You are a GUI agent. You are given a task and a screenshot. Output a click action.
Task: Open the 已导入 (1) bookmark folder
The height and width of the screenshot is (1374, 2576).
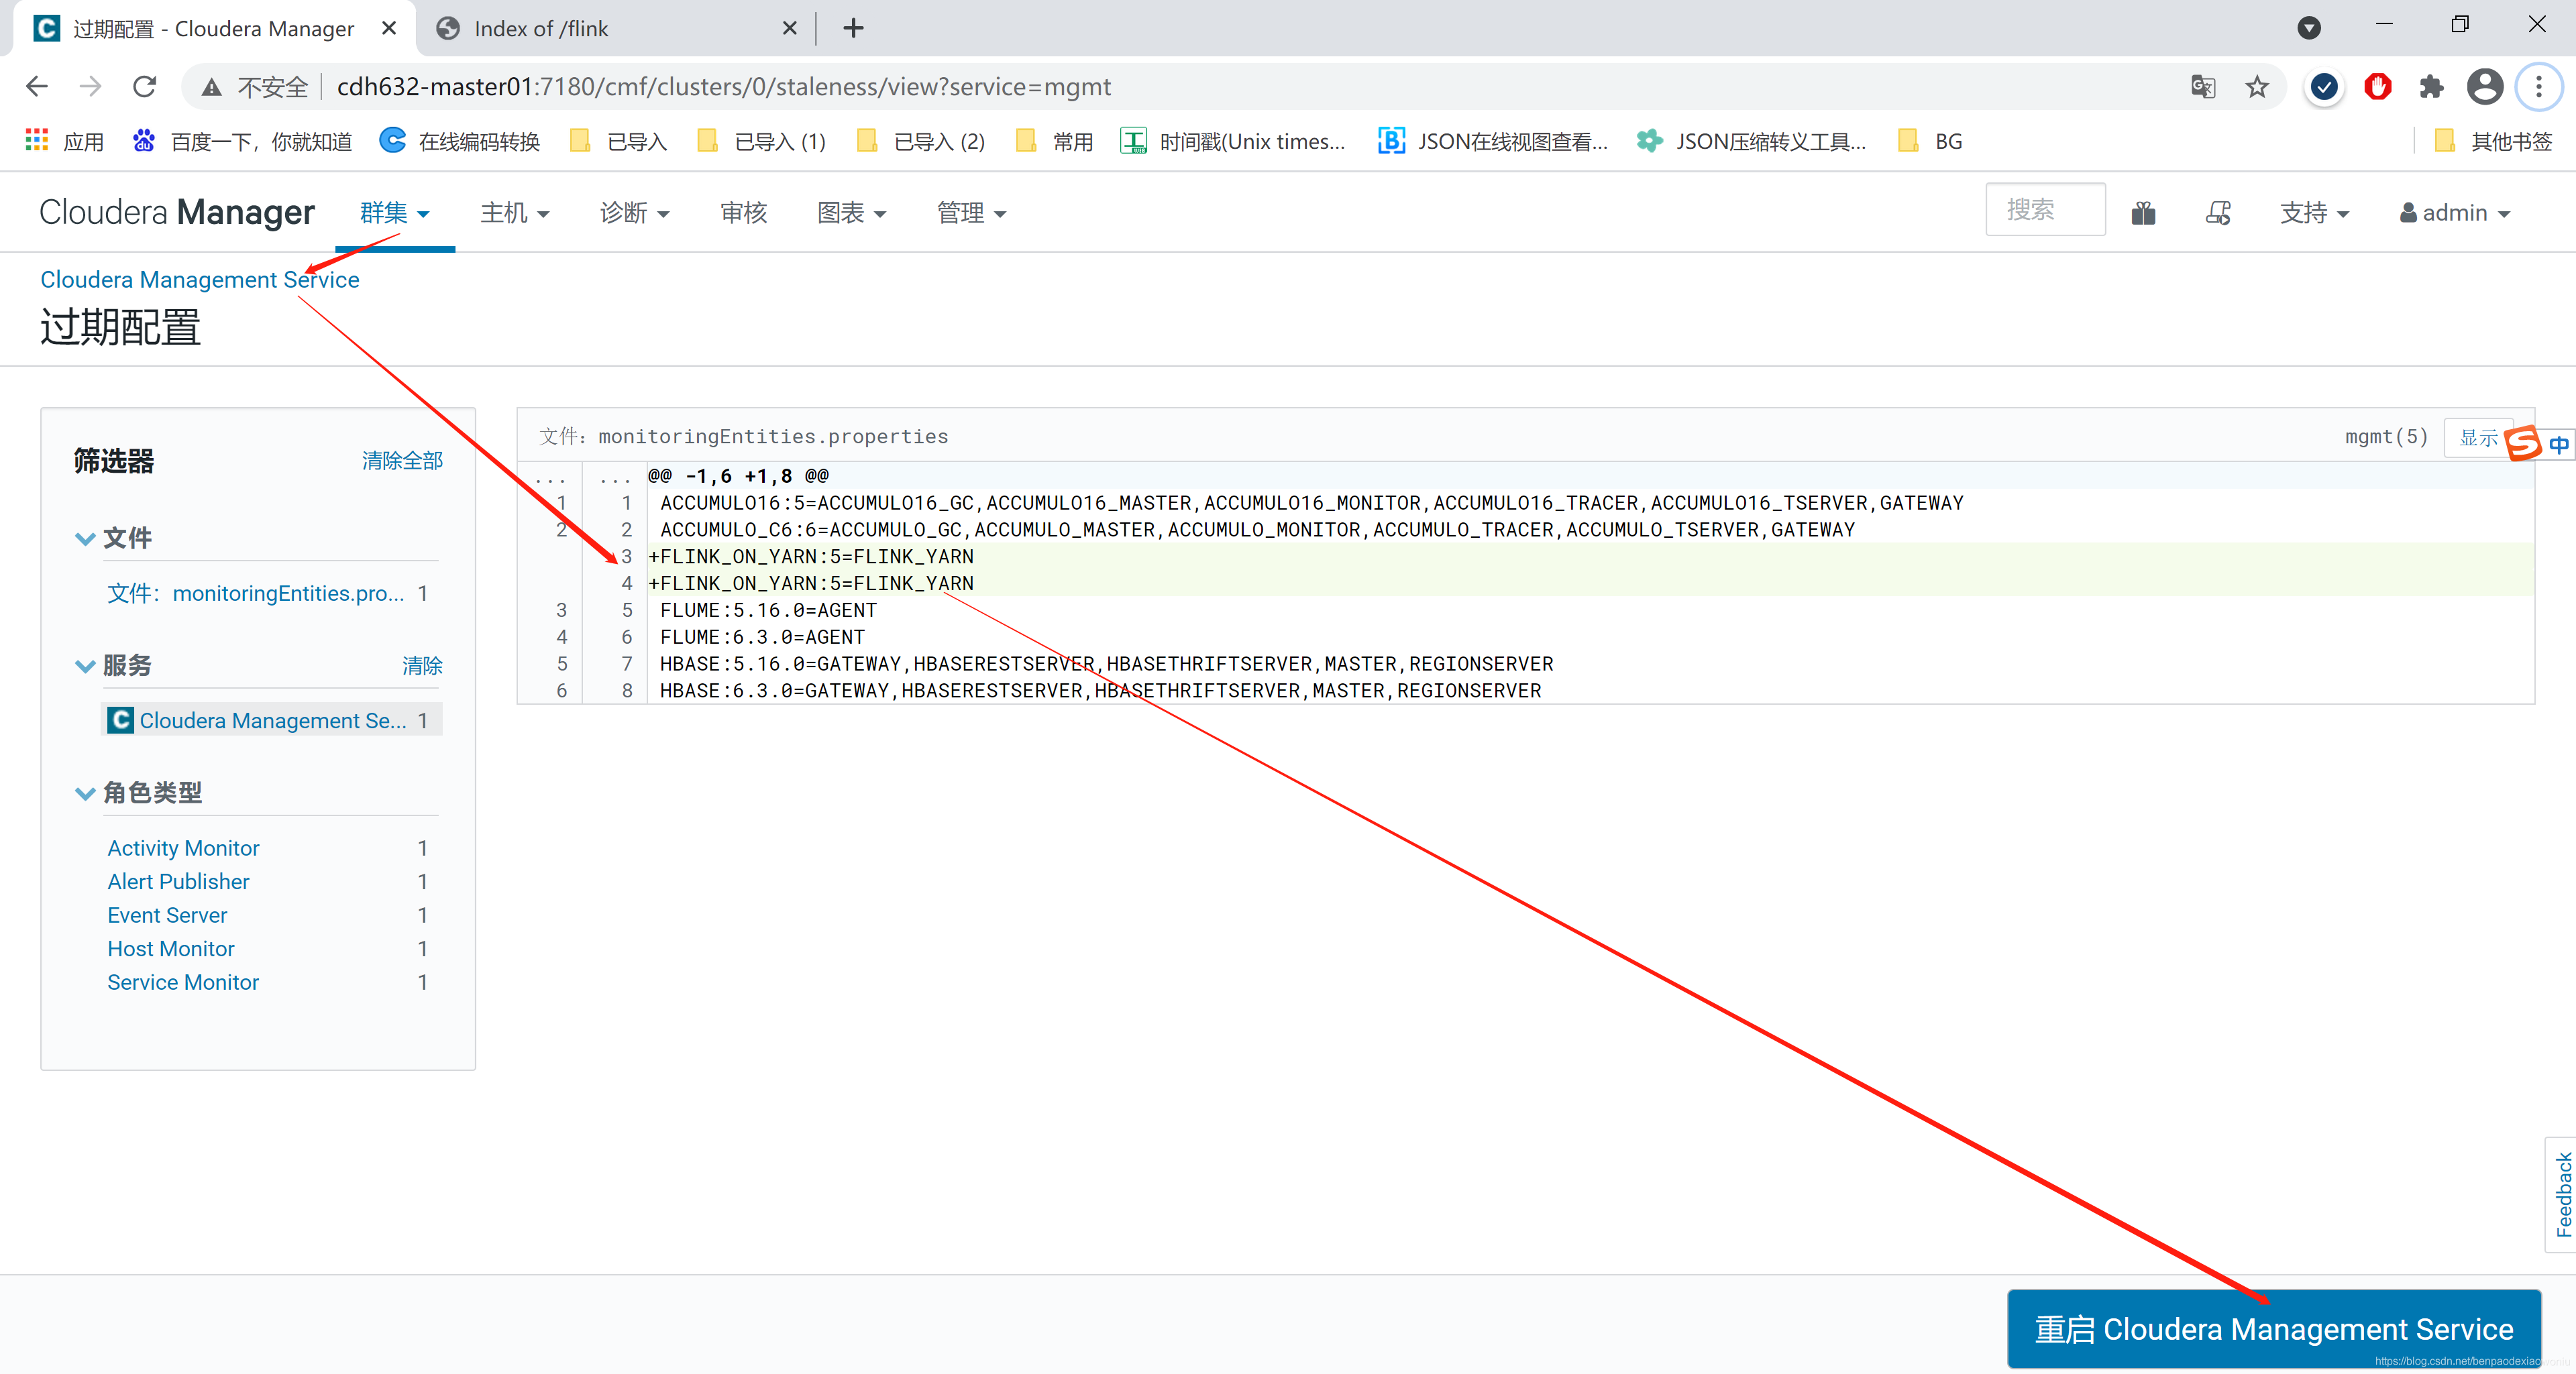[762, 141]
